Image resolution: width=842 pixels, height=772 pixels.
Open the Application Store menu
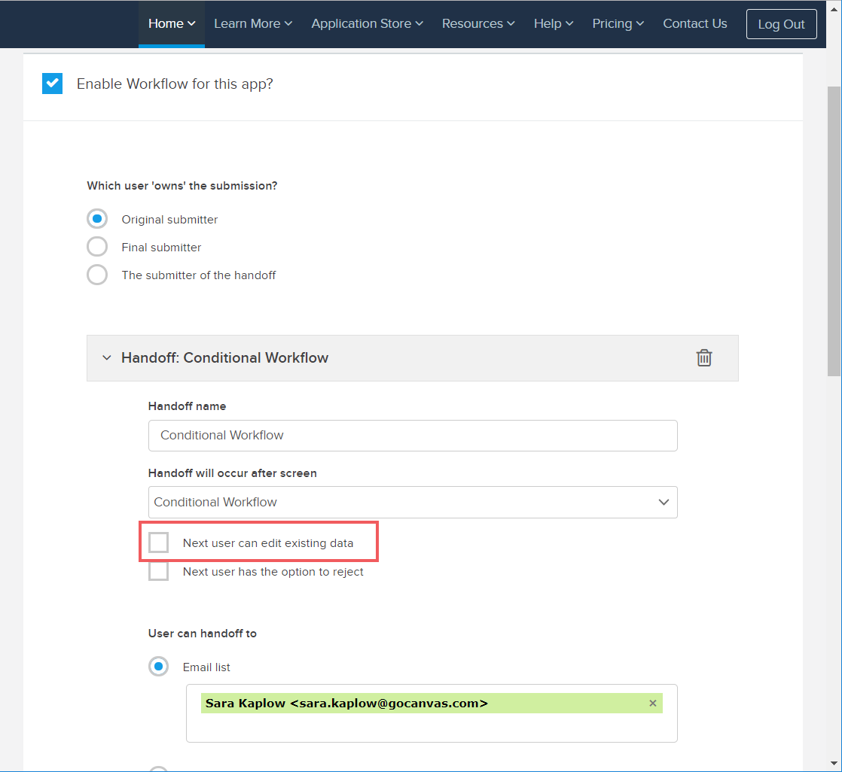click(367, 24)
